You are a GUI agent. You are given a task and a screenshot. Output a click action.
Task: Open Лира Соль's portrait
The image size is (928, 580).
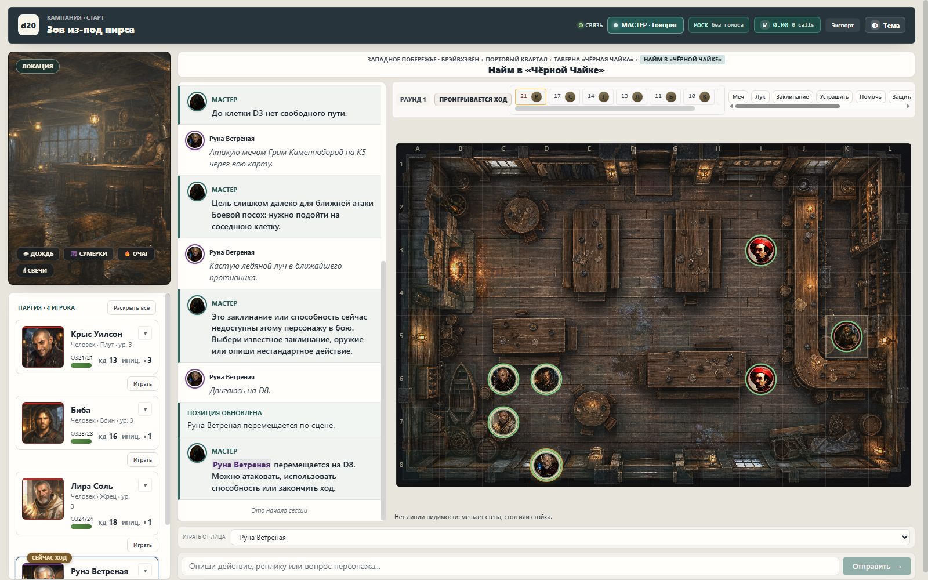point(43,499)
